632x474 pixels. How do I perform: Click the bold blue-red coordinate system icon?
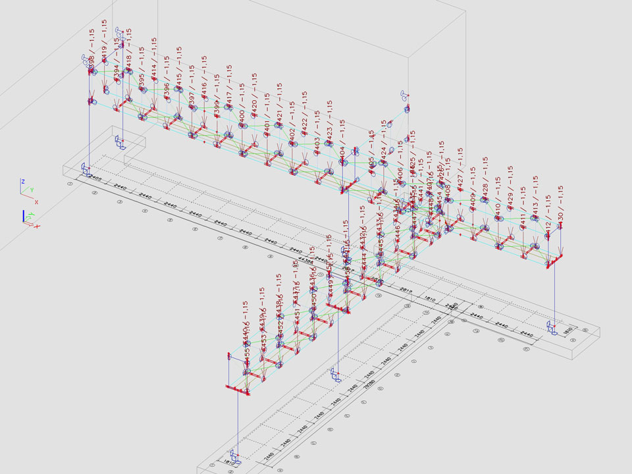point(29,219)
